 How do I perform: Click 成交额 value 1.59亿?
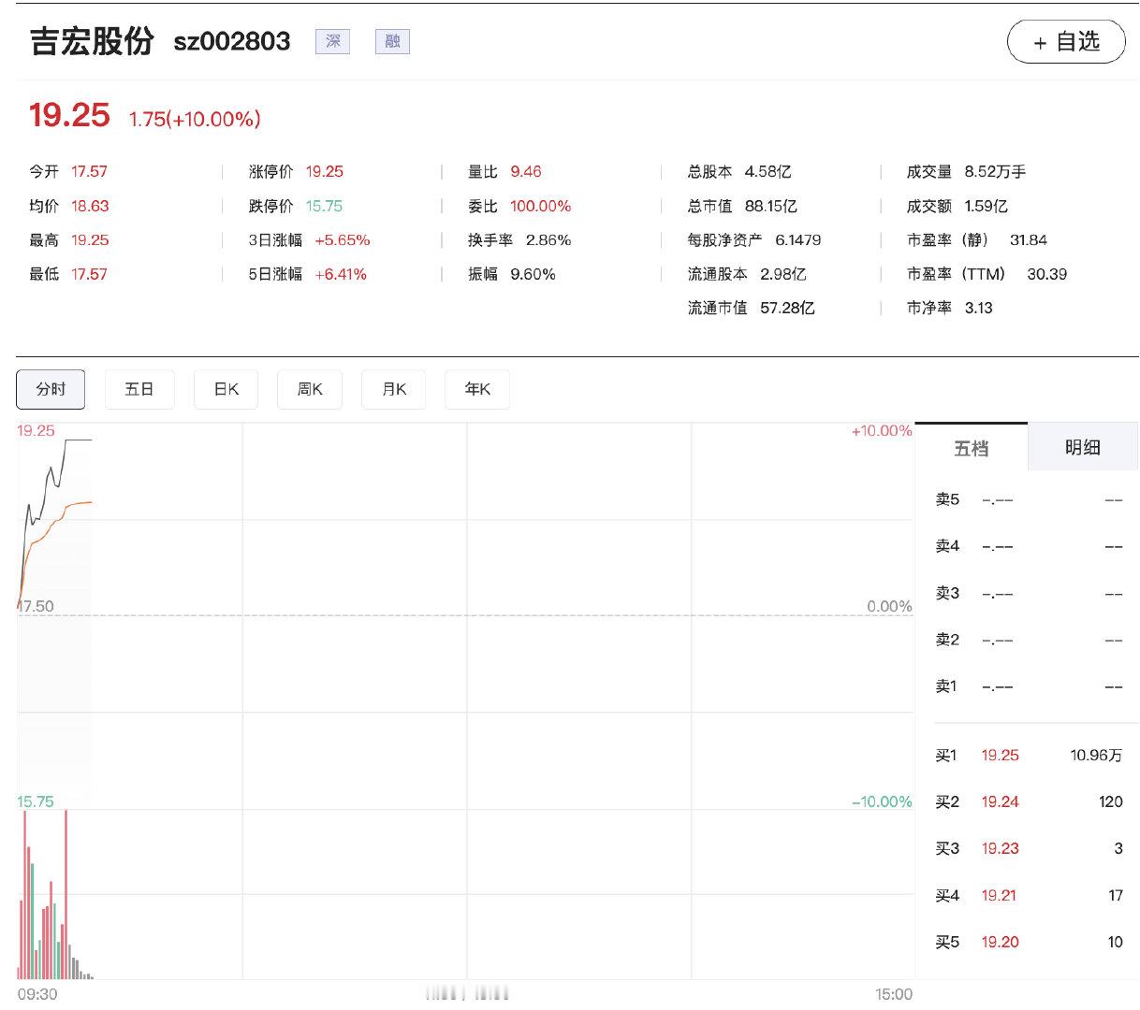pos(986,207)
